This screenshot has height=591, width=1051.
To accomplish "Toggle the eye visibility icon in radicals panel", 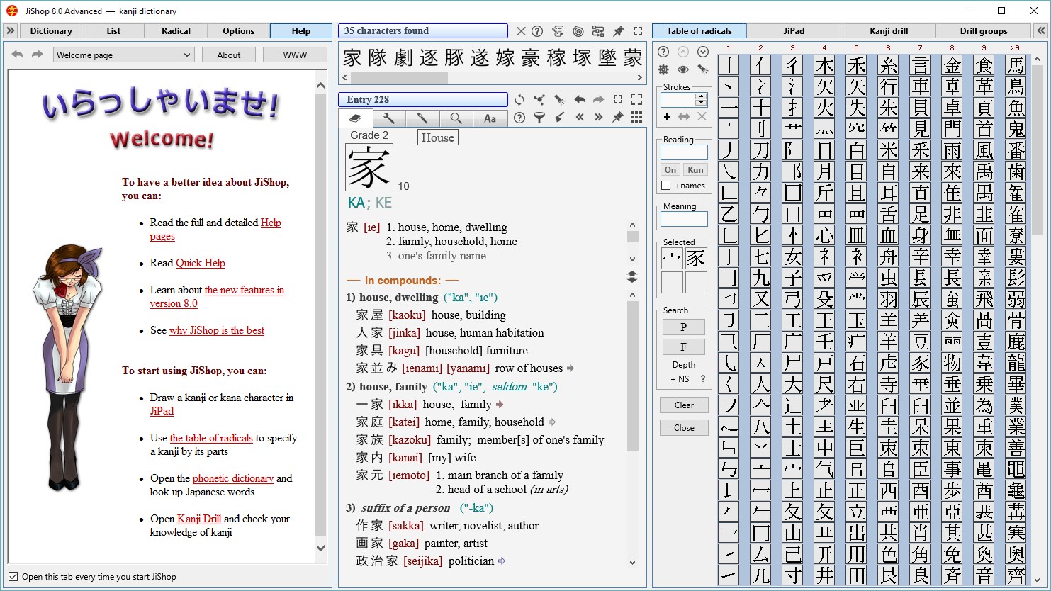I will [x=683, y=69].
